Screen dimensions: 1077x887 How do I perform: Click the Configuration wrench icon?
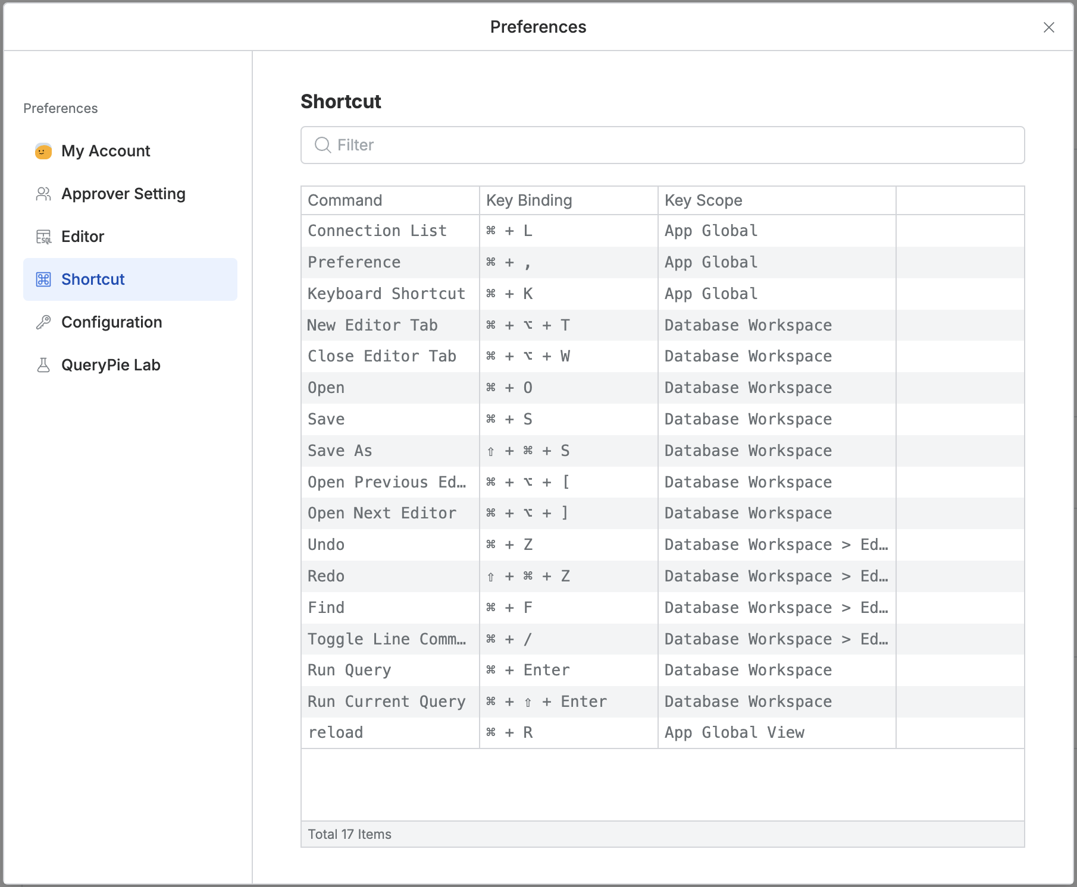pyautogui.click(x=43, y=322)
